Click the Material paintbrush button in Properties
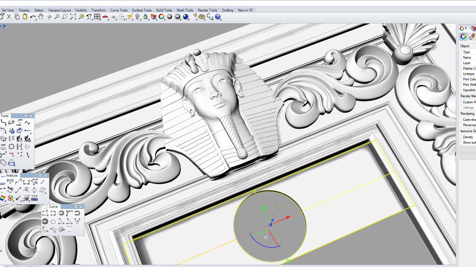 [472, 36]
